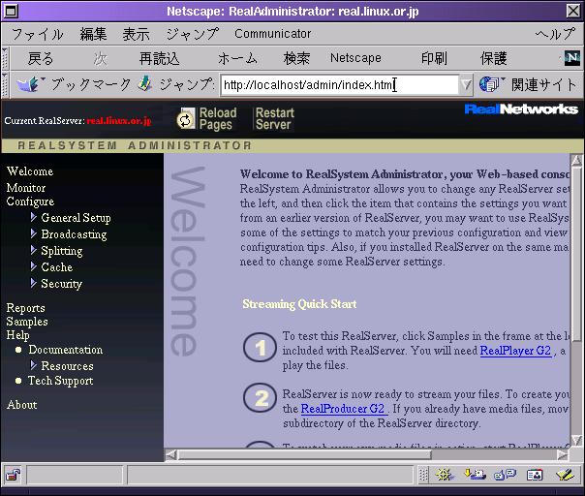Open the bookmarks icon in location toolbar

pyautogui.click(x=29, y=84)
